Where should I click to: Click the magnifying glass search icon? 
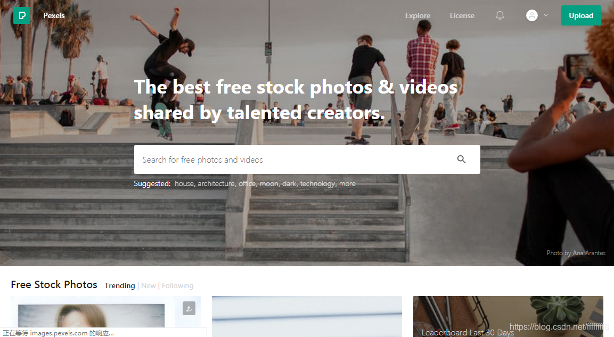[x=461, y=159]
